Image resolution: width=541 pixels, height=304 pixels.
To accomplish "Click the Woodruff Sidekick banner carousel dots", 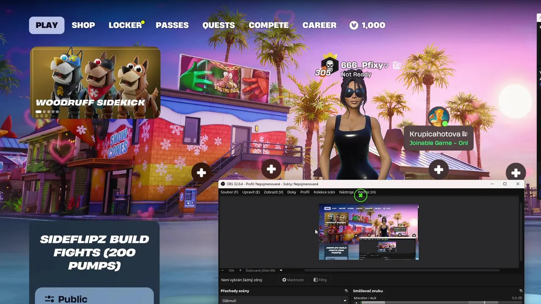I will point(48,112).
